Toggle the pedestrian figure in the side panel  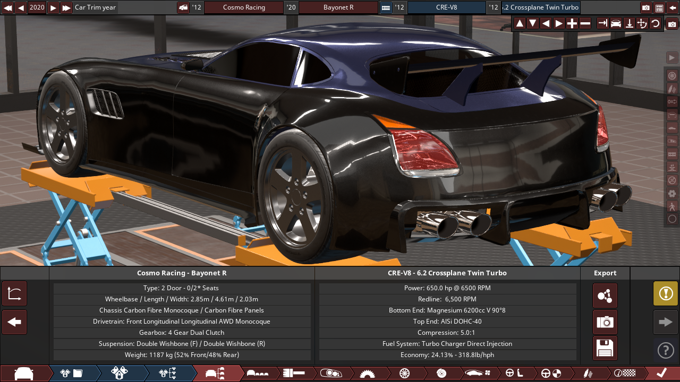point(672,206)
